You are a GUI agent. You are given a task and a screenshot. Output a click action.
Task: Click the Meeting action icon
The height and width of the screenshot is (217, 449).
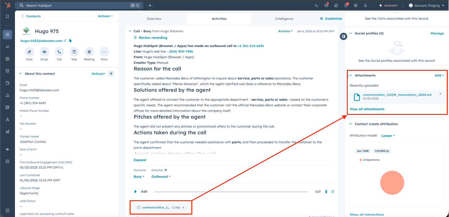tap(89, 52)
